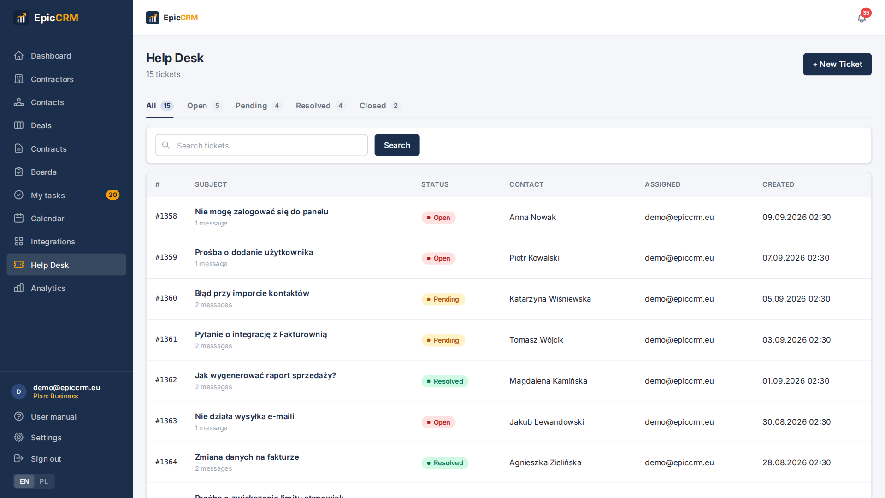
Task: Click ticket number #1364
Action: 166,462
